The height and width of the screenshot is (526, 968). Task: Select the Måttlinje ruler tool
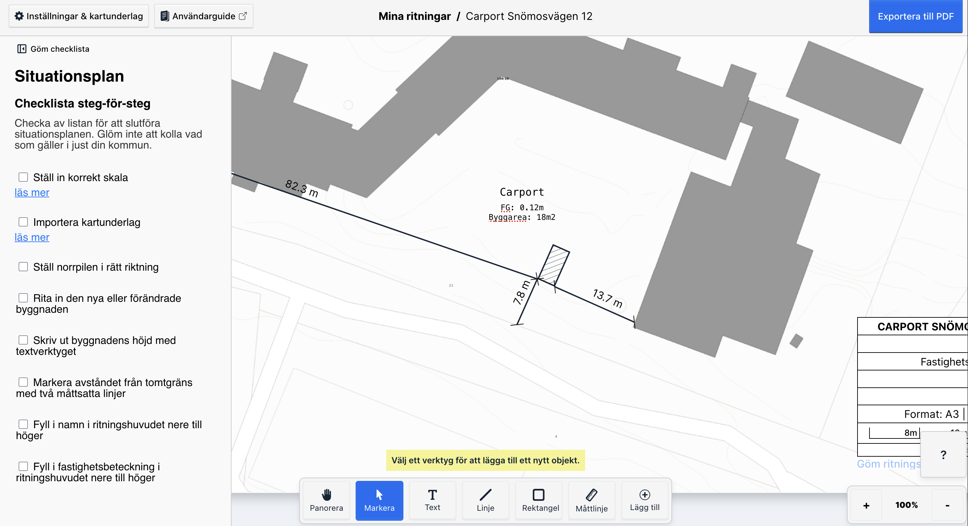click(591, 500)
